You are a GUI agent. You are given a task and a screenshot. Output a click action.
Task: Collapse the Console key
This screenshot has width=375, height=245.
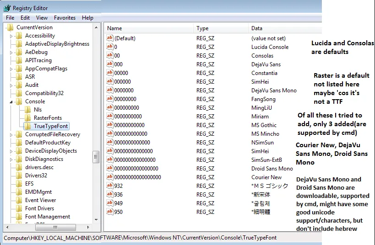(x=11, y=102)
